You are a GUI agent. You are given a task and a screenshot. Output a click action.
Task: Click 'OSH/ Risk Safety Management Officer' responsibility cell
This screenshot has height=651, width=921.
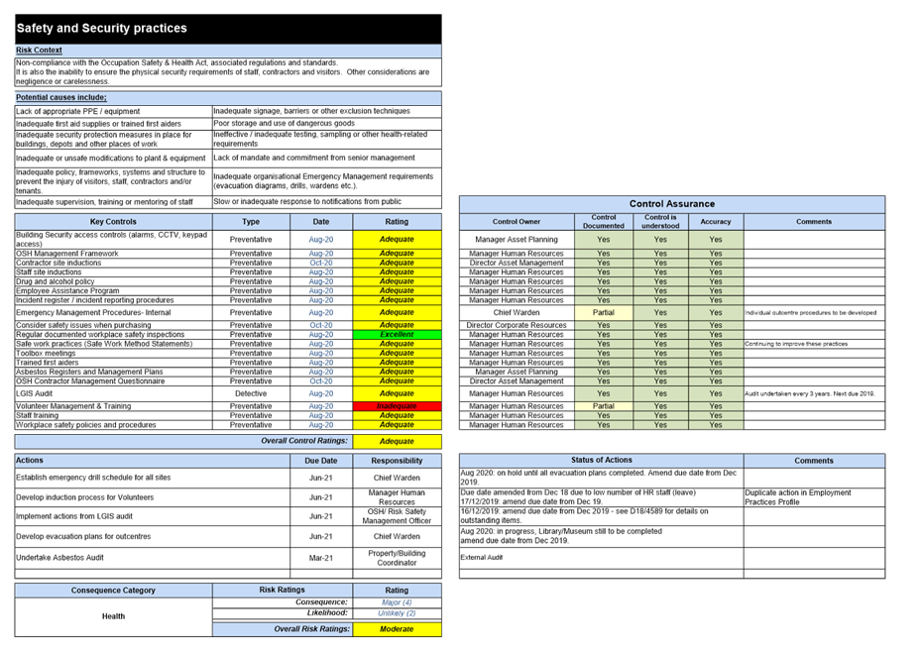[x=397, y=516]
